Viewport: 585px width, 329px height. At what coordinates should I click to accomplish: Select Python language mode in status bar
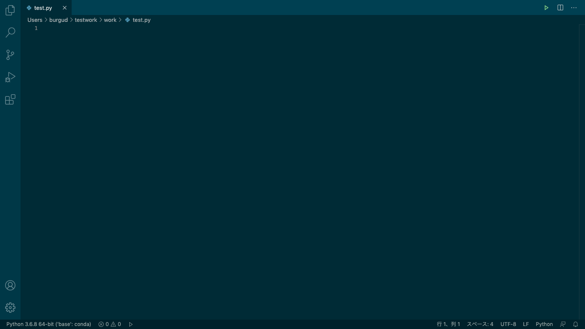[544, 324]
